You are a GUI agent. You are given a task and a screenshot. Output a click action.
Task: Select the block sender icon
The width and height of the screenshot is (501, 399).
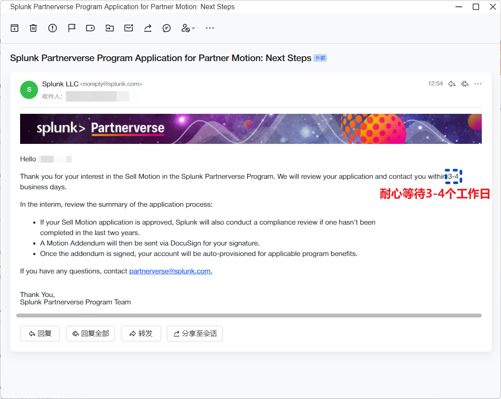point(185,28)
